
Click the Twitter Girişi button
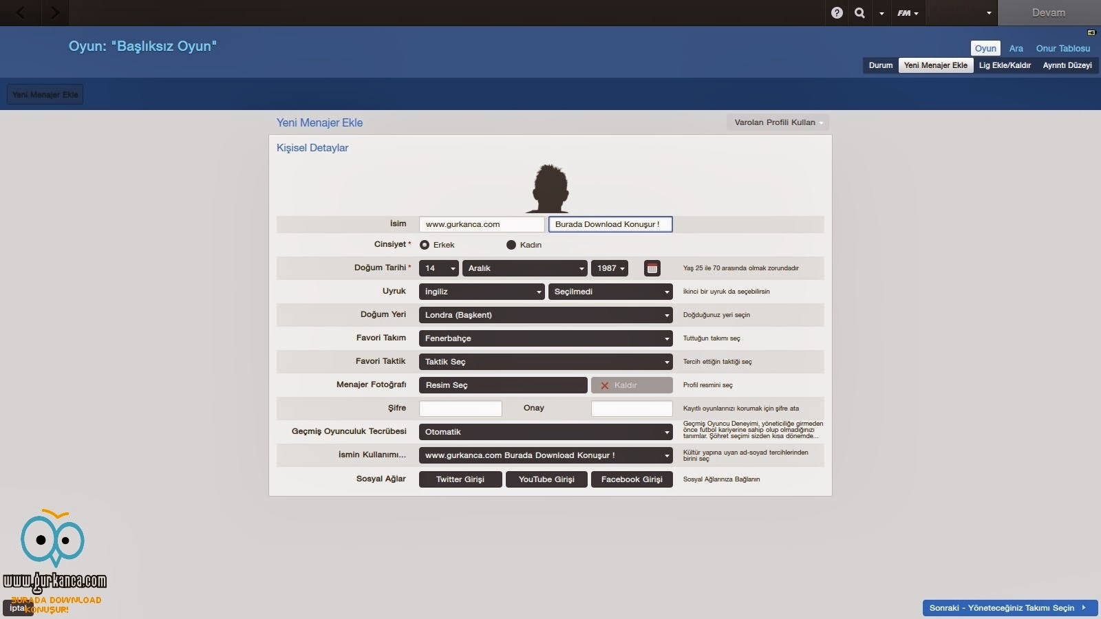tap(460, 479)
